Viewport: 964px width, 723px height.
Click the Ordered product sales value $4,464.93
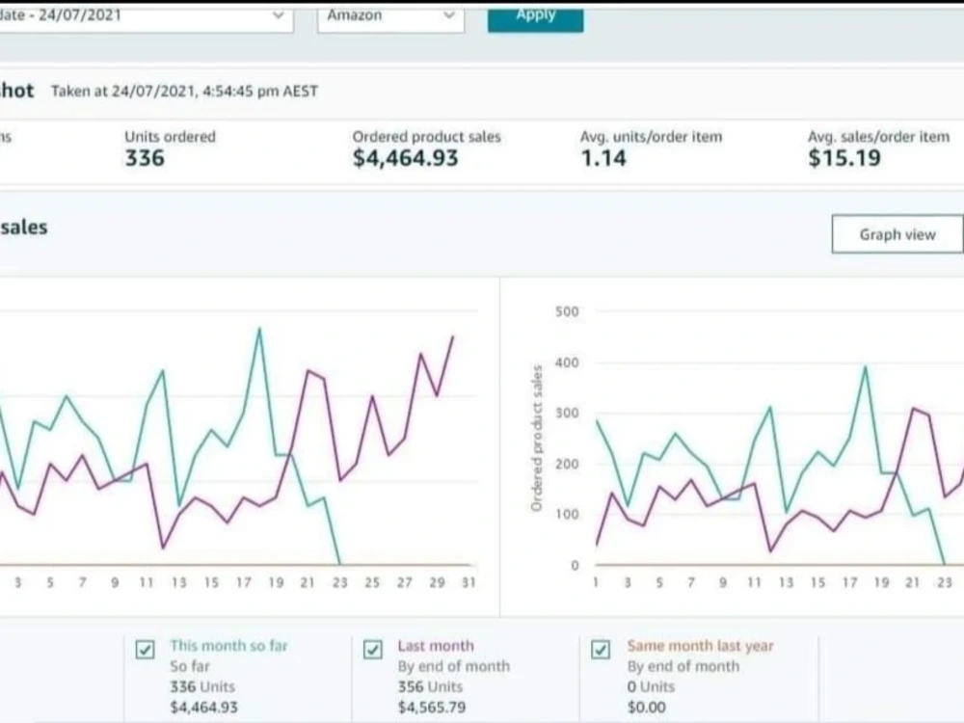[x=405, y=158]
